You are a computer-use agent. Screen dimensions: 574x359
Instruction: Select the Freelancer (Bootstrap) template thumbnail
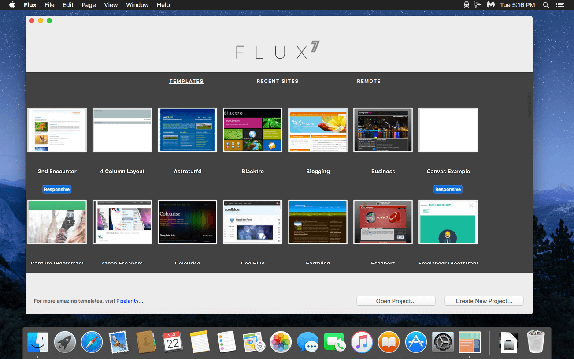[448, 222]
